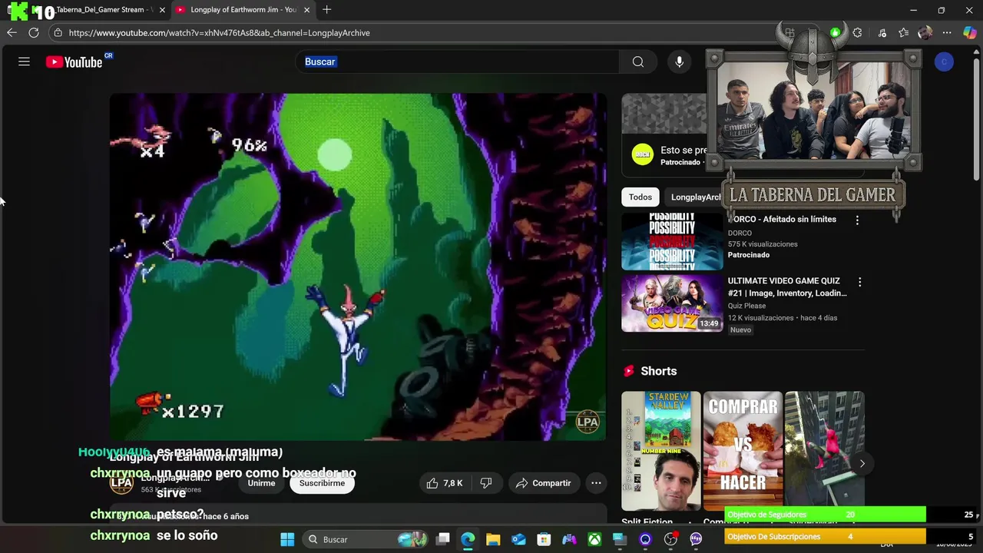
Task: Dislike the video with thumbs down
Action: [486, 483]
